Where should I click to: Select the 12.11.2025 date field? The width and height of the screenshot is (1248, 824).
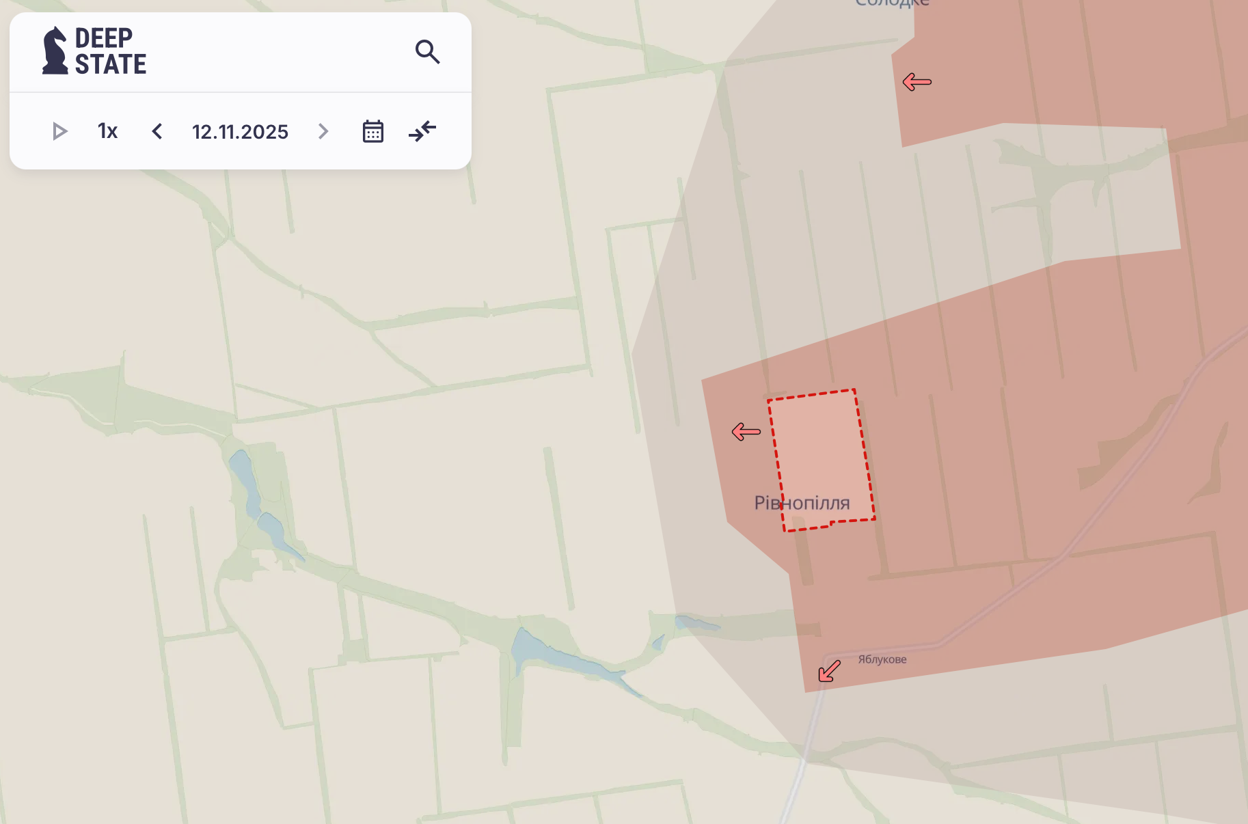[x=240, y=132]
